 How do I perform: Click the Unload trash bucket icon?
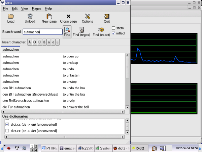30,17
